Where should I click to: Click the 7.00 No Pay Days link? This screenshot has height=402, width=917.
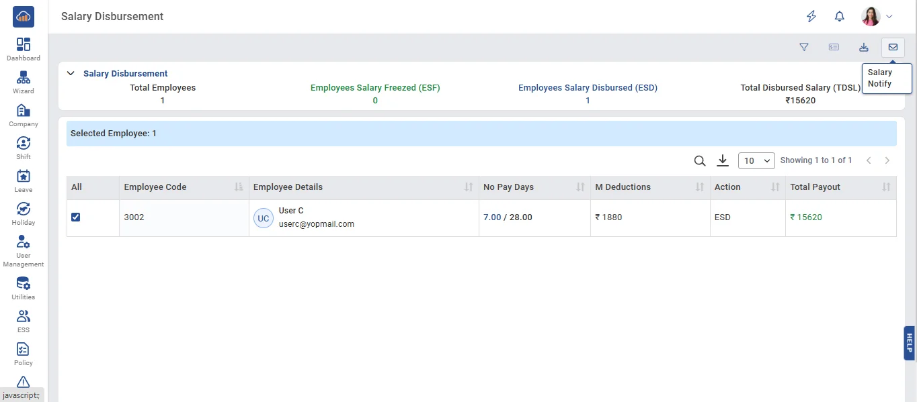492,217
